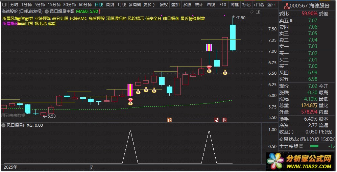Viewport: 337px width, 172px height.
Task: Click the 返回 back button
Action: pos(271,4)
